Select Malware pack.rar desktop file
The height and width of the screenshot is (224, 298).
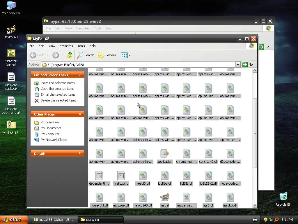(11, 82)
